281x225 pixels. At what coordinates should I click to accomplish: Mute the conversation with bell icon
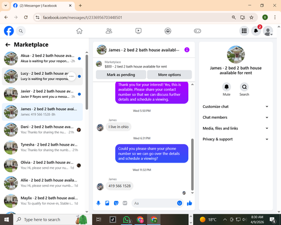pos(226,87)
